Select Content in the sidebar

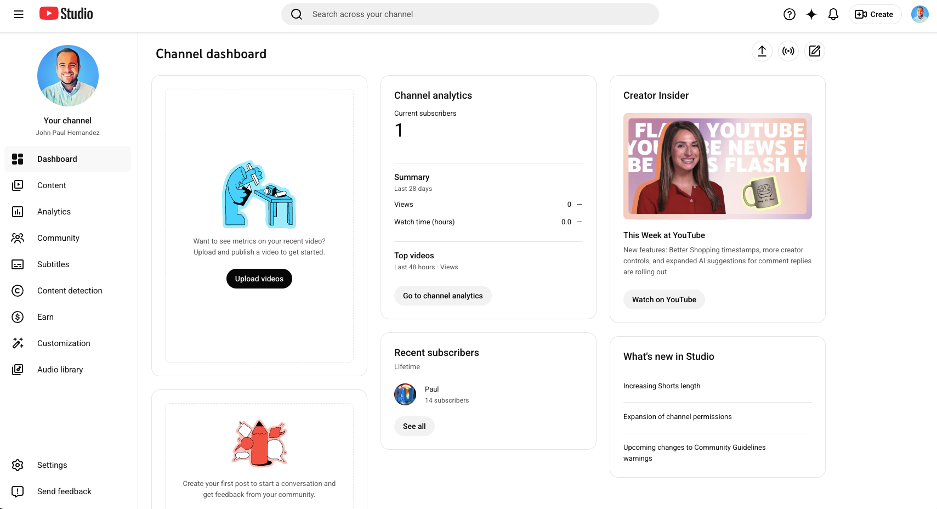[x=52, y=185]
